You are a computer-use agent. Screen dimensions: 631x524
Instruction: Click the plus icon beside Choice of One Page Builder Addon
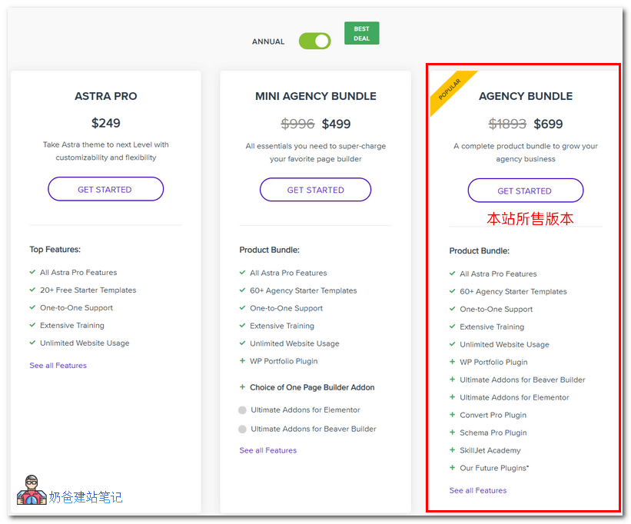click(242, 387)
